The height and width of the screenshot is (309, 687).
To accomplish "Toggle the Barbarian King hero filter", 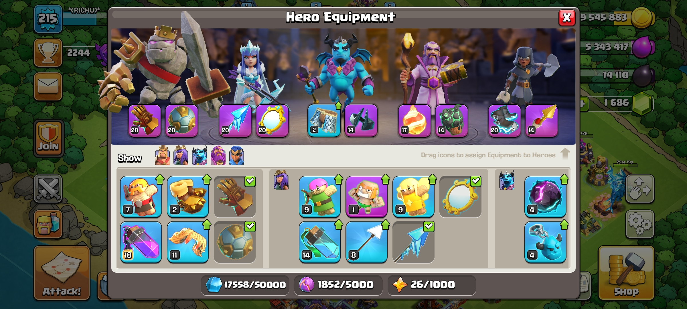I will (x=162, y=155).
